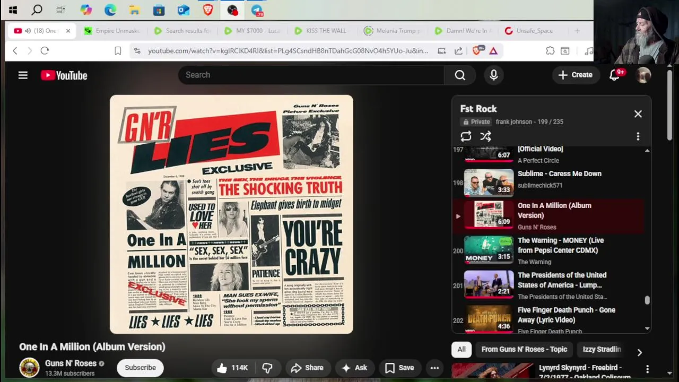The width and height of the screenshot is (679, 382).
Task: Play Five Finger Death Punch - Gone Away
Action: (x=549, y=320)
